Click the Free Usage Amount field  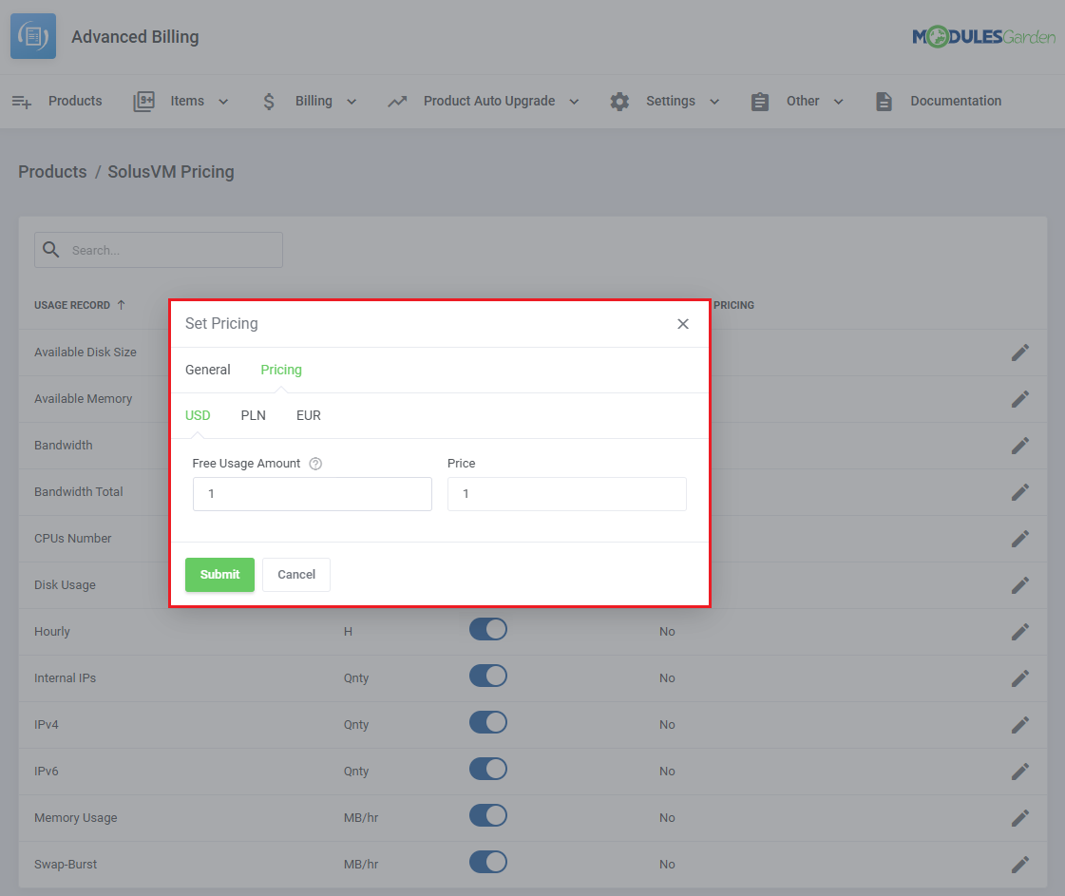[313, 494]
